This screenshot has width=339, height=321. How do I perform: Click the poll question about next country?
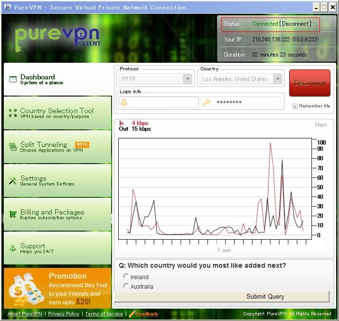tap(202, 265)
